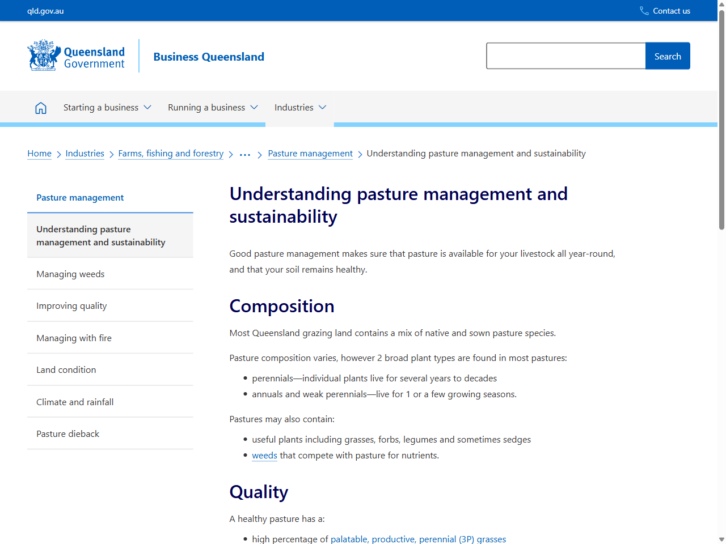The width and height of the screenshot is (726, 544).
Task: Go to Farms, fishing and forestry breadcrumb
Action: [171, 153]
